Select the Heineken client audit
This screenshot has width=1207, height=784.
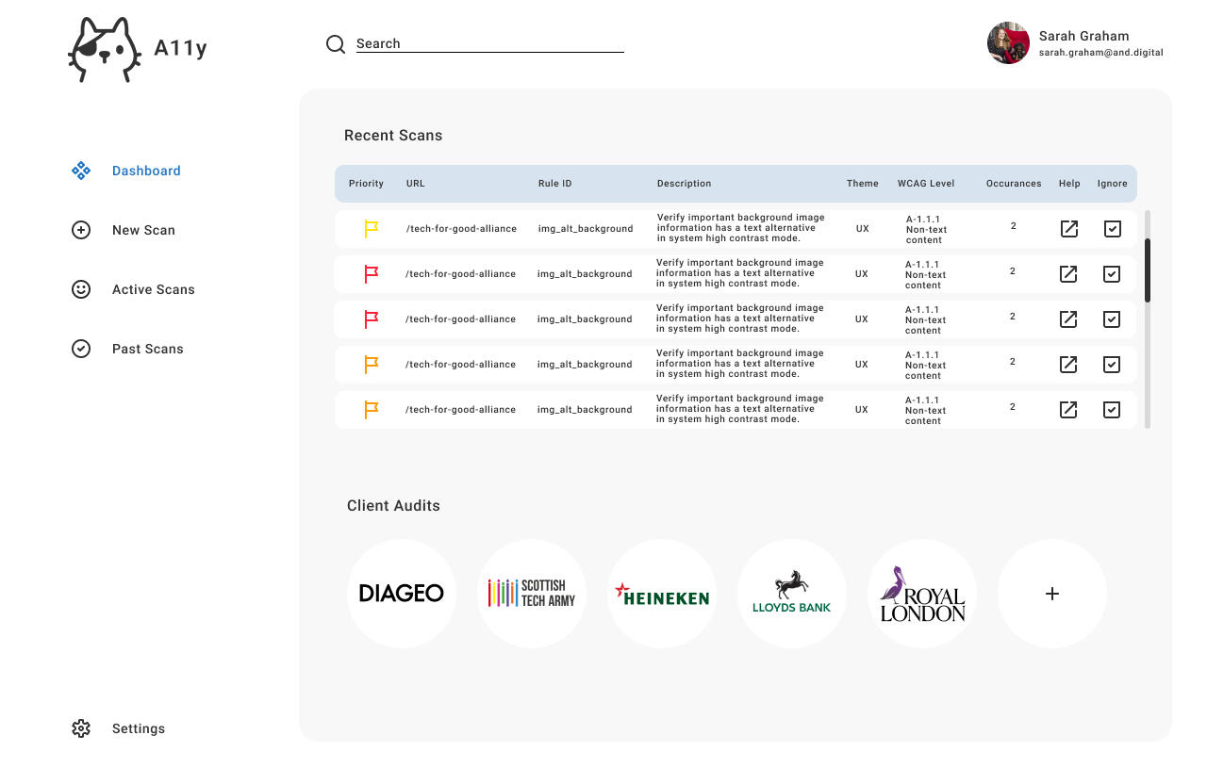(x=662, y=594)
